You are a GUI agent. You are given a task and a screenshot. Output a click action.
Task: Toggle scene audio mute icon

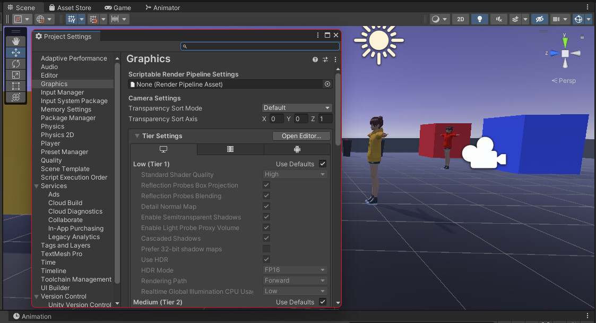[498, 19]
